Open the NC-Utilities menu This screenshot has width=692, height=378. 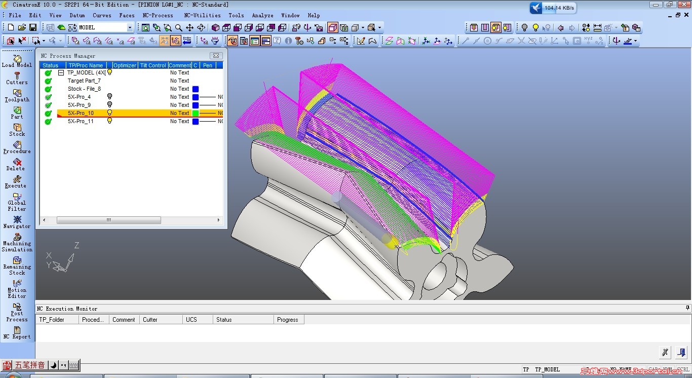202,15
